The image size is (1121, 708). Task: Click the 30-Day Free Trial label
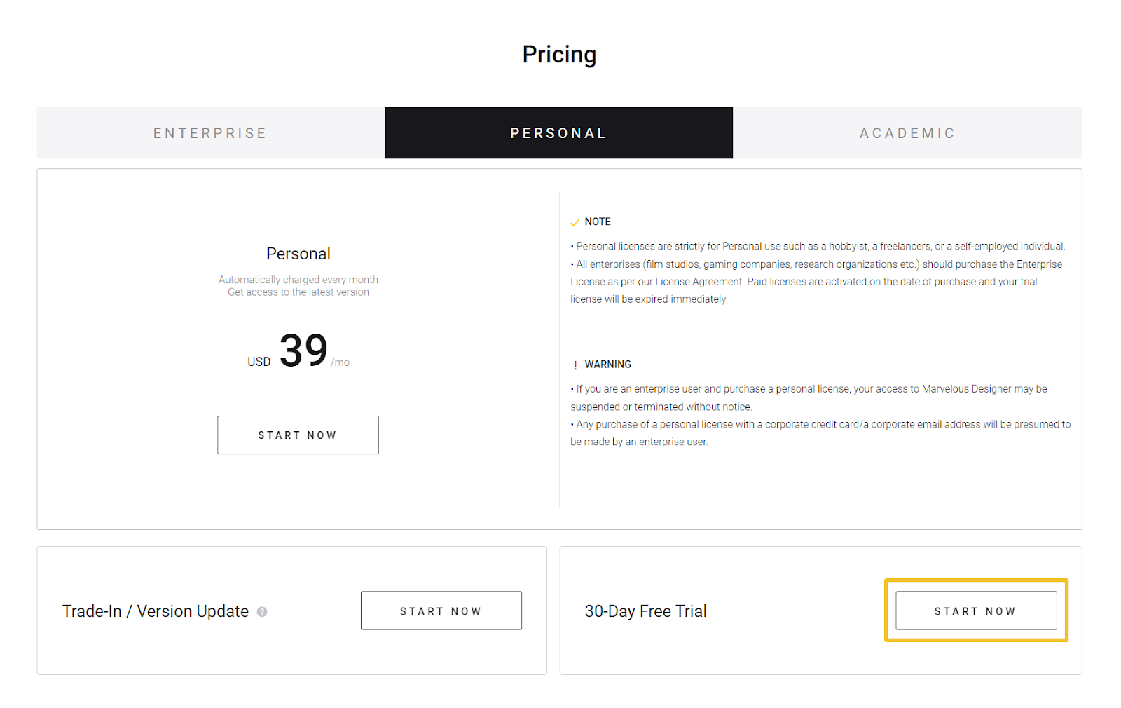(x=645, y=611)
